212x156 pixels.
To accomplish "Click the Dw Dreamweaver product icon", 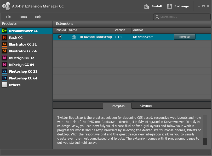I will 4,31.
